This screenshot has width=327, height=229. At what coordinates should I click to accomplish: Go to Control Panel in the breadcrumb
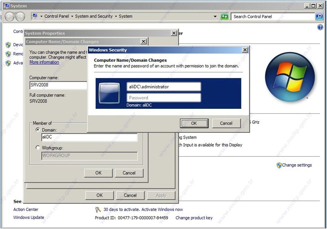pyautogui.click(x=57, y=16)
